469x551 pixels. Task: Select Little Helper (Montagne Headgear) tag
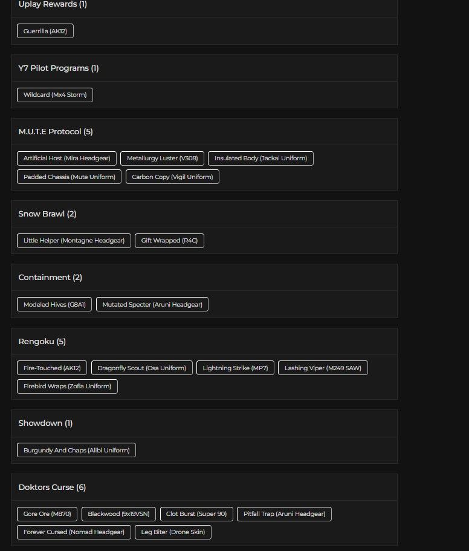[74, 241]
